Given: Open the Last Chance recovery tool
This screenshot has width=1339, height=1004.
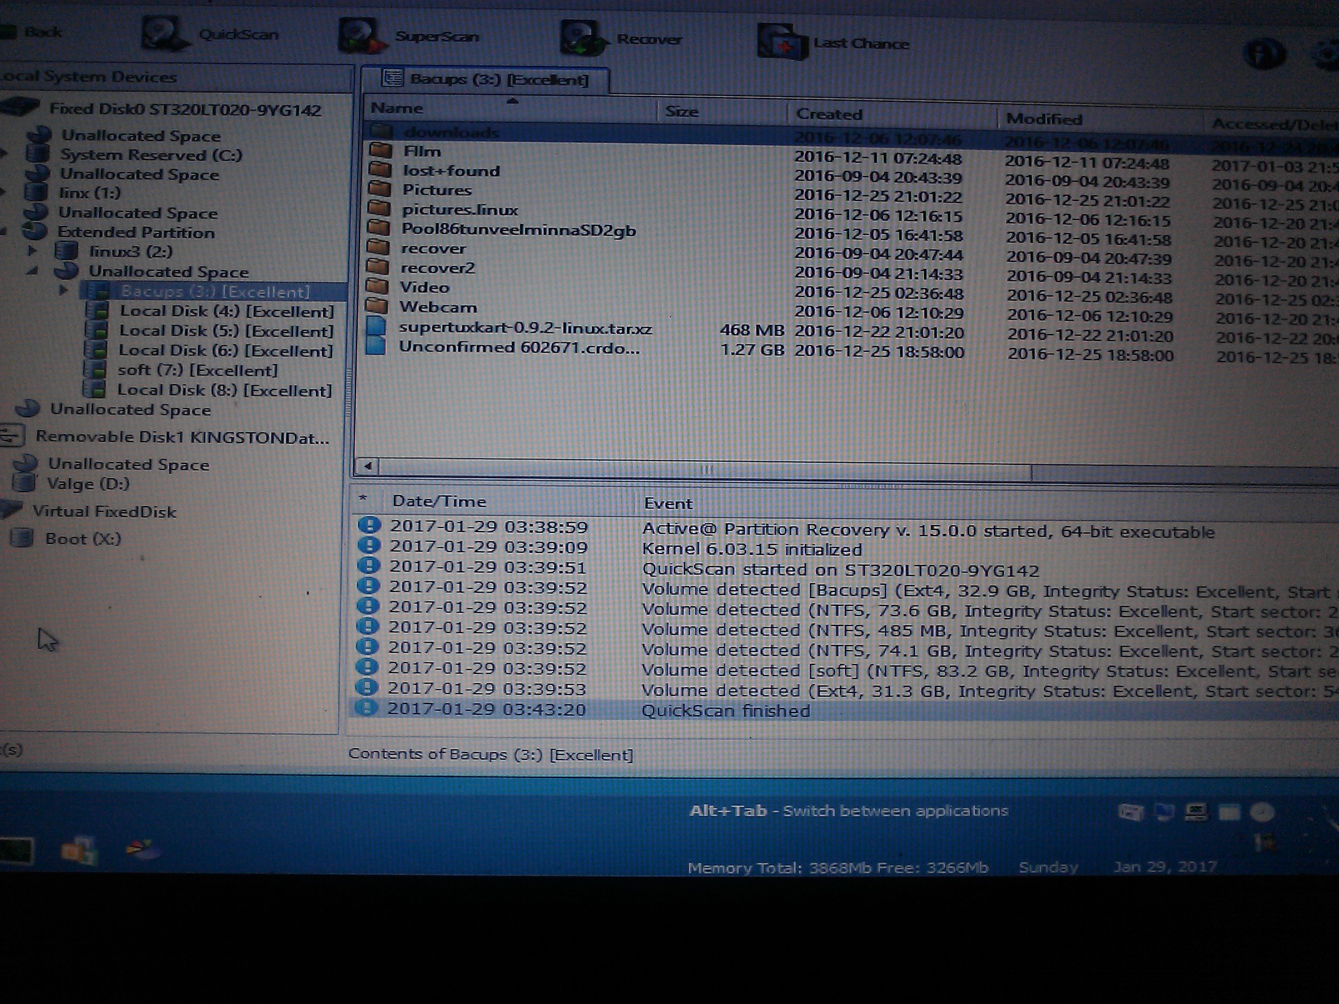Looking at the screenshot, I should click(782, 42).
